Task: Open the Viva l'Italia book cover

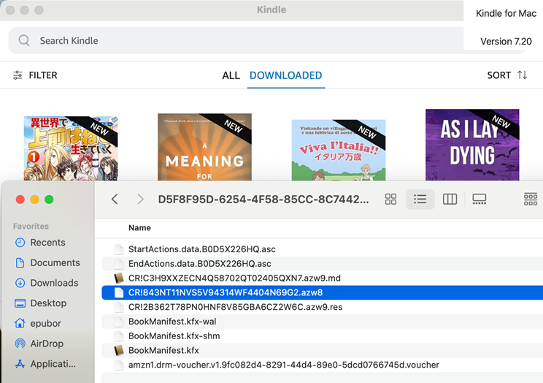Action: pyautogui.click(x=339, y=150)
